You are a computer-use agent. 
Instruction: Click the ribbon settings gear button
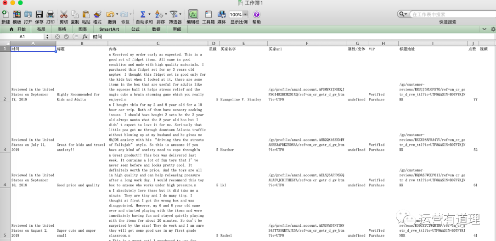(492, 29)
